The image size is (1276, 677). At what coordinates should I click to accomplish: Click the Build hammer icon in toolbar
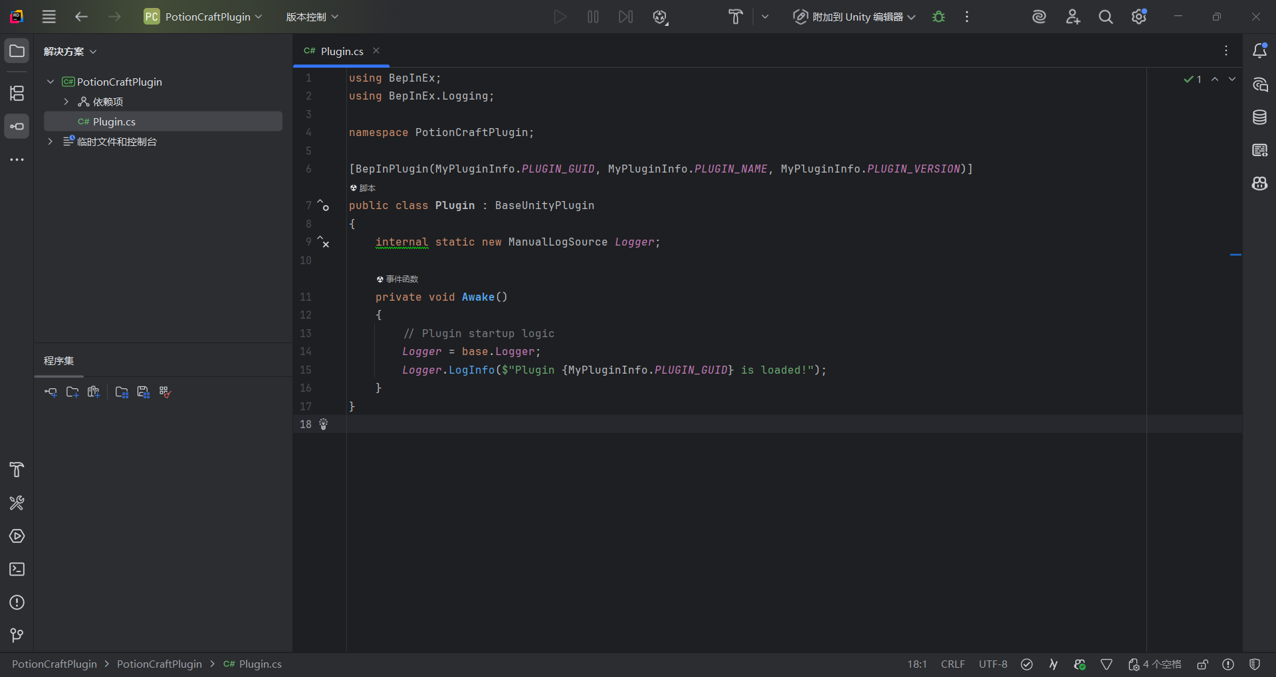click(x=735, y=17)
